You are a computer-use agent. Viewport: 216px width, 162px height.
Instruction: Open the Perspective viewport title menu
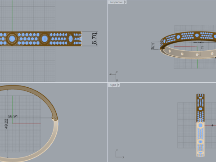point(116,2)
